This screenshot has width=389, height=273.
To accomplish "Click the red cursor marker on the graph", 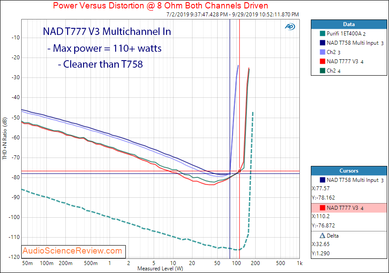I will pyautogui.click(x=239, y=171).
